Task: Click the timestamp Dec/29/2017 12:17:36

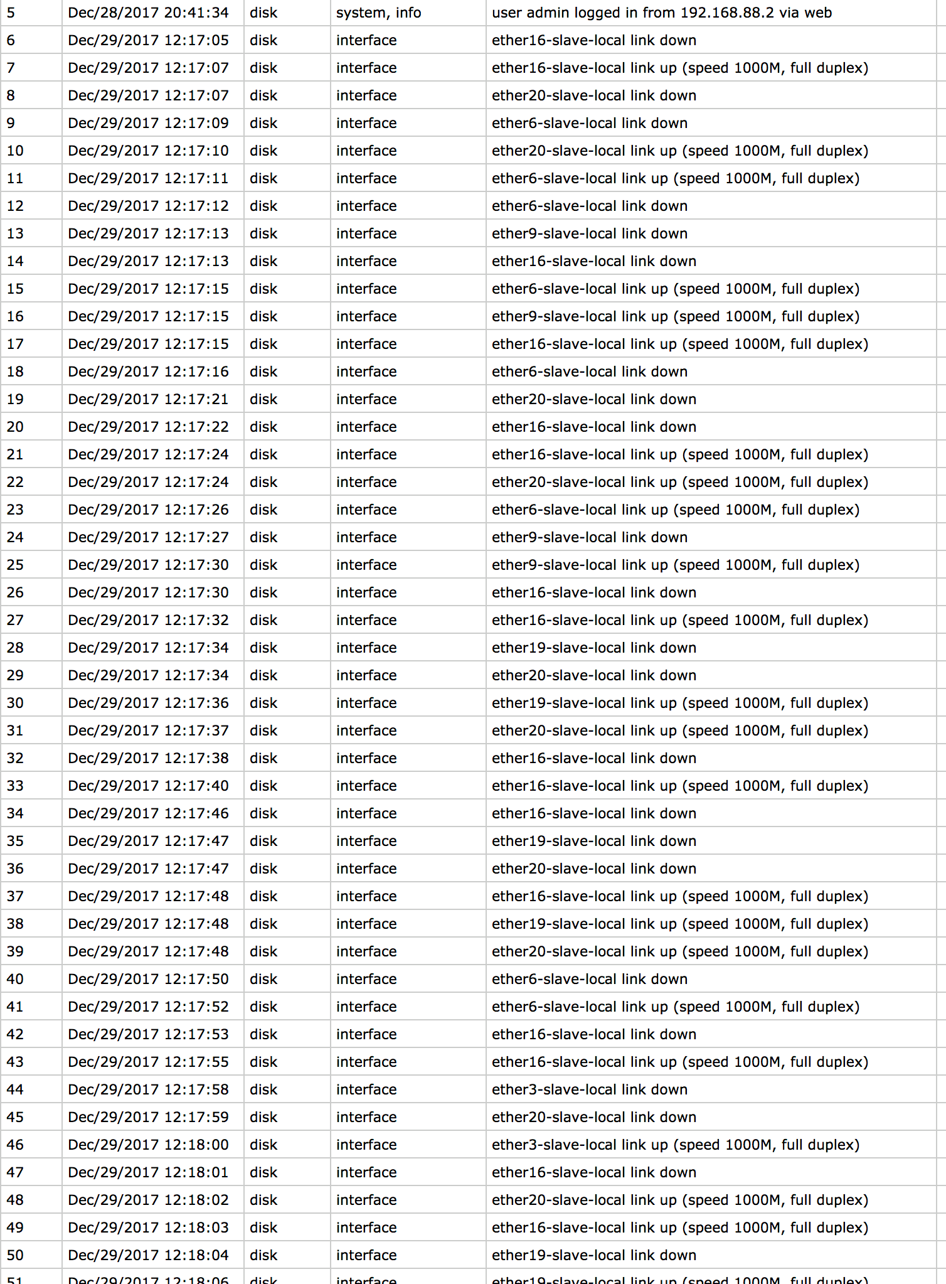Action: pos(148,703)
